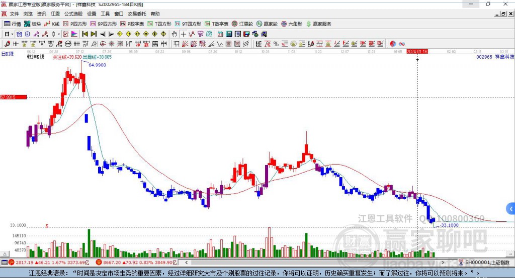Viewport: 515px width, 278px height.
Task: Toggle the crosshair cursor tool
Action: 183,34
